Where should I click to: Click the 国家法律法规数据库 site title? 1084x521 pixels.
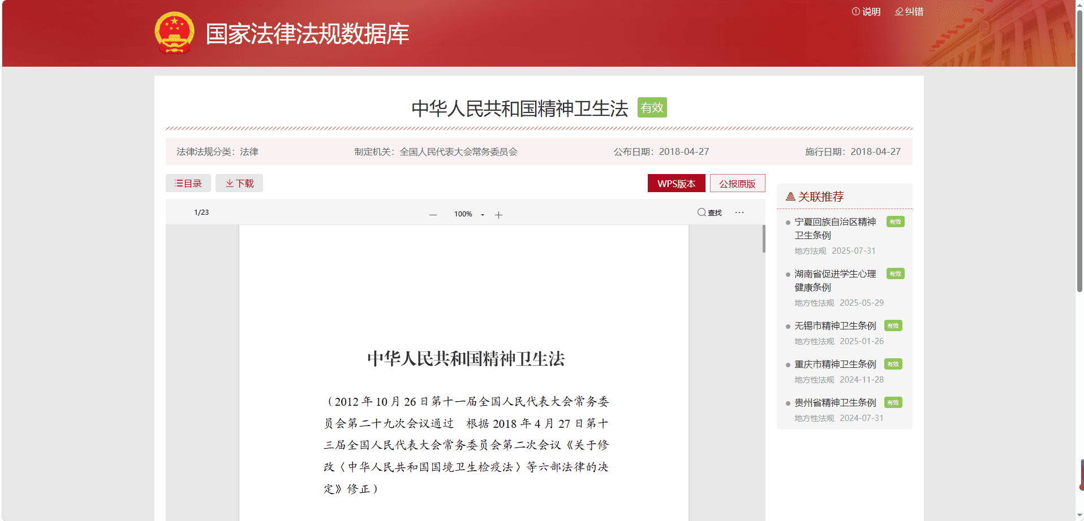pos(307,34)
